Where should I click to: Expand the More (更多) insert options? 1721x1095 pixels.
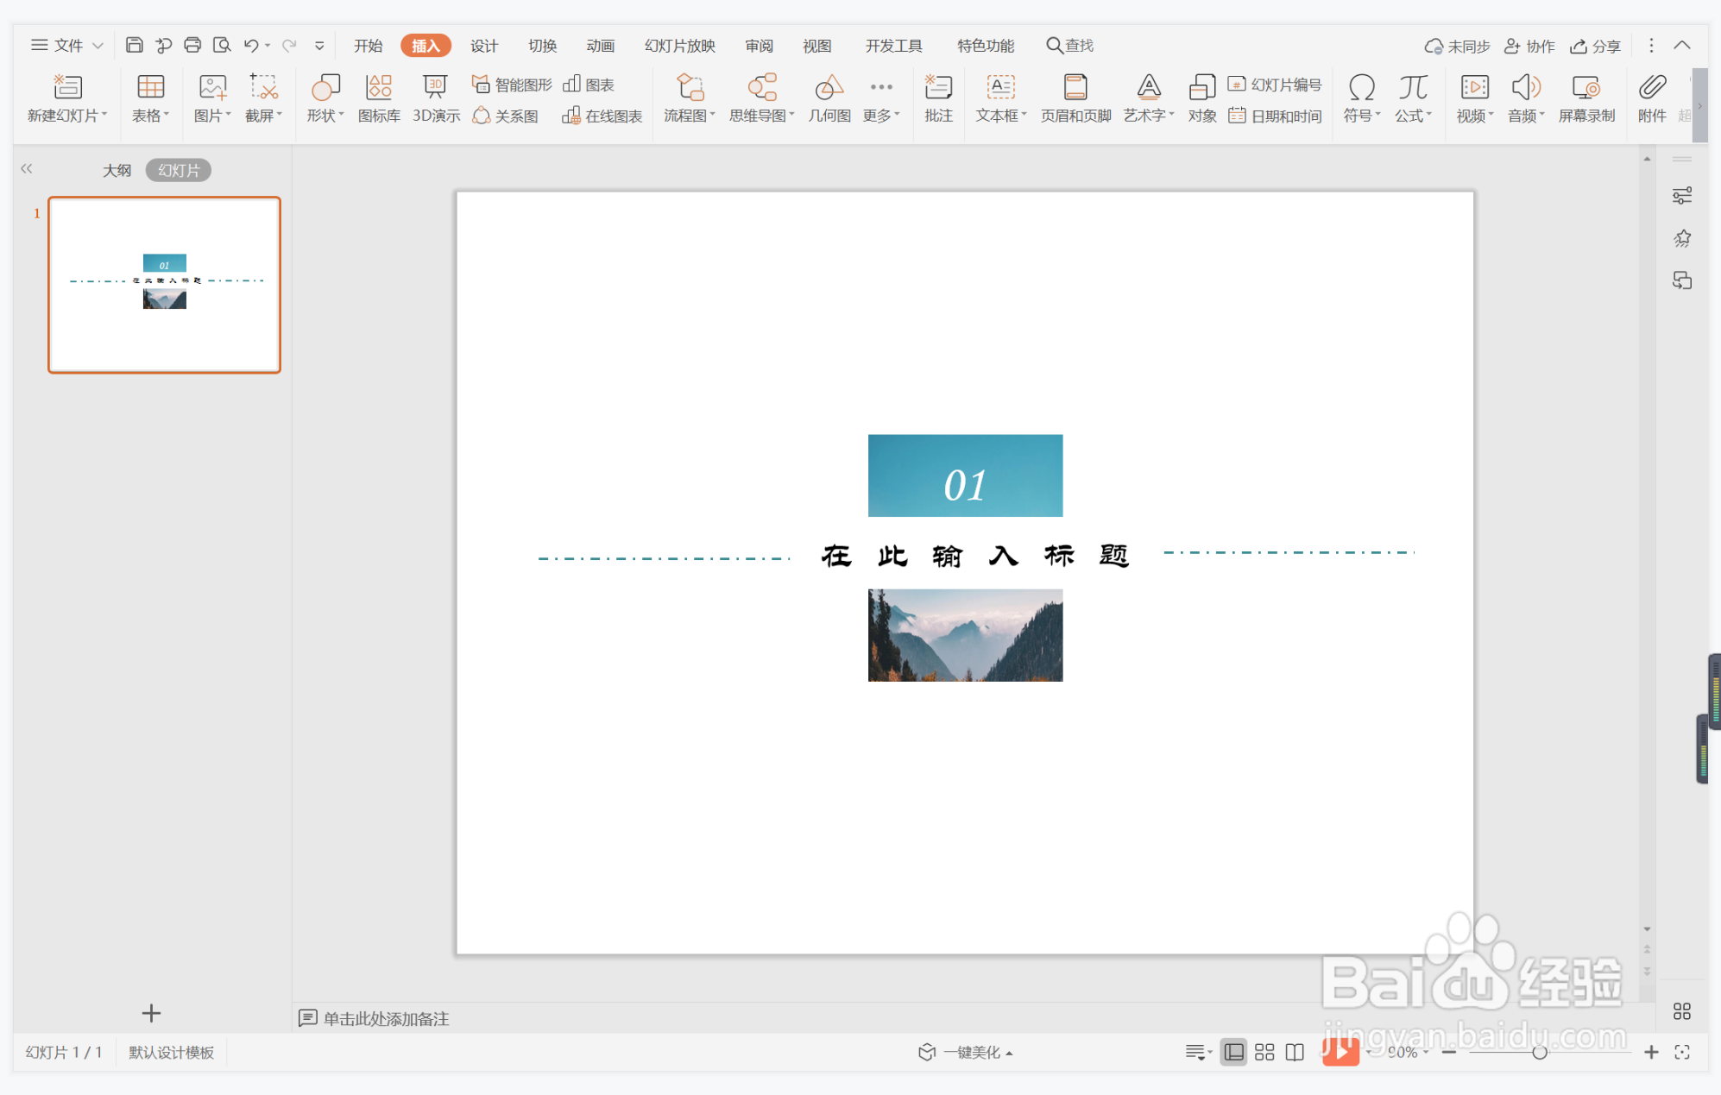(x=881, y=98)
